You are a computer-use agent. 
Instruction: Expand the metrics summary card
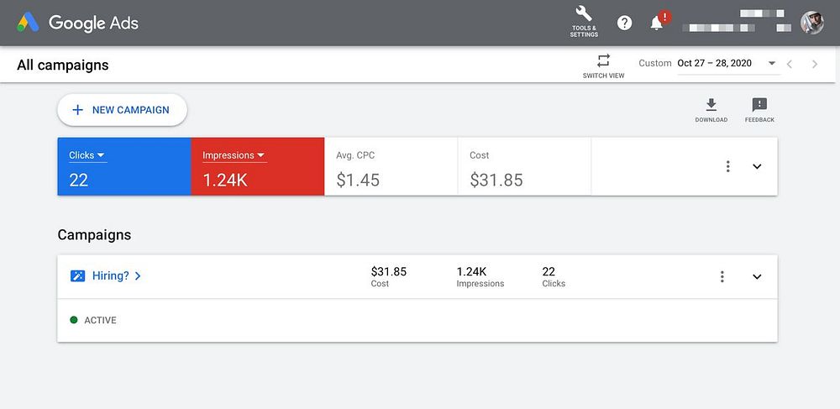[x=757, y=166]
